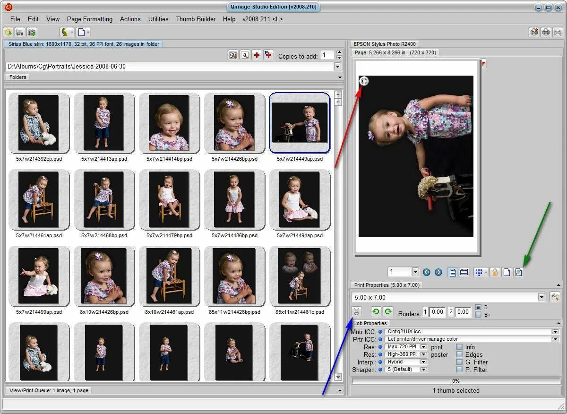Click the save floppy disk icon
567x414 pixels.
click(x=20, y=32)
